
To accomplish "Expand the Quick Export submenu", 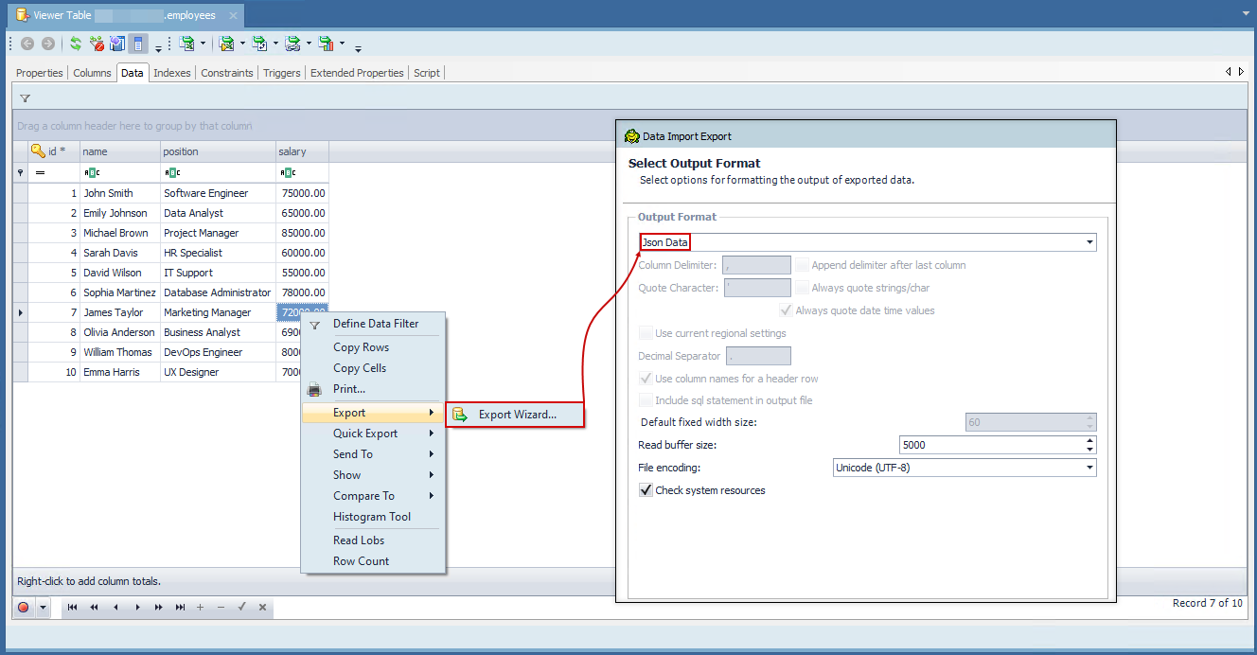I will (373, 434).
